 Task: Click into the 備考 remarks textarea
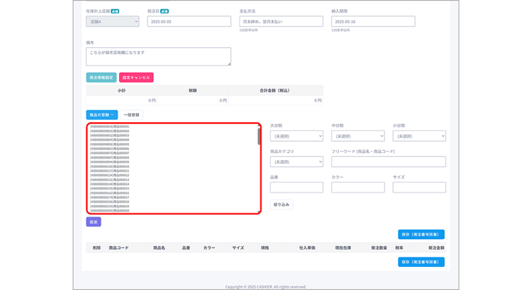[159, 56]
